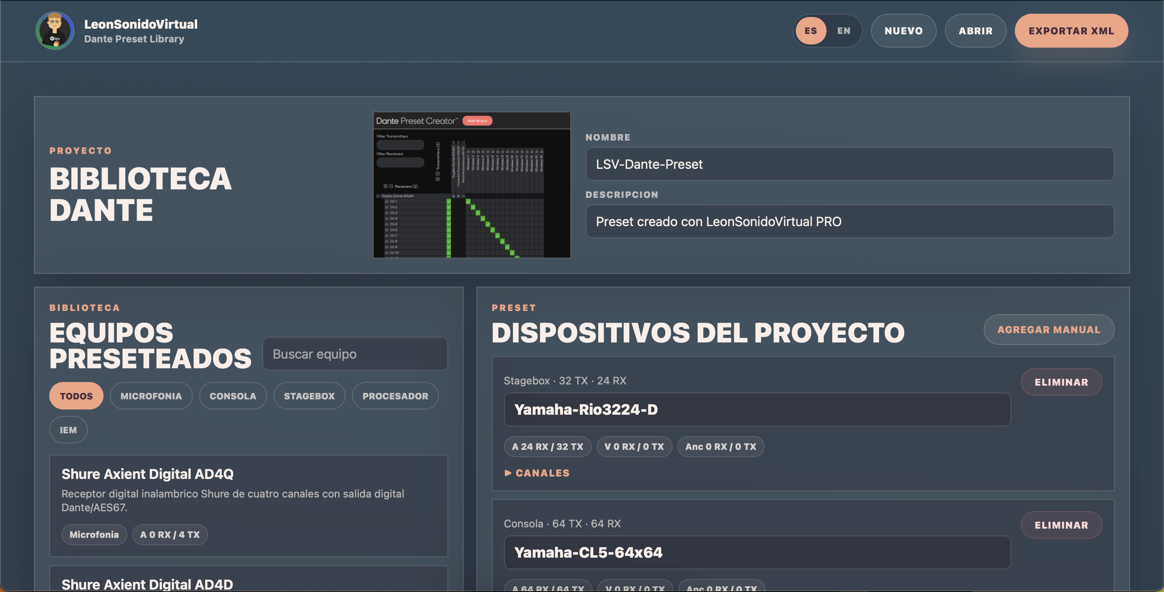The height and width of the screenshot is (592, 1164).
Task: Click the BIBLIOTECA DANTE heading
Action: 141,194
